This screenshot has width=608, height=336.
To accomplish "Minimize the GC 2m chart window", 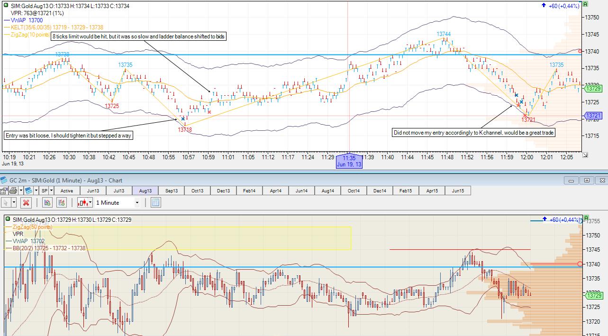I will click(572, 180).
